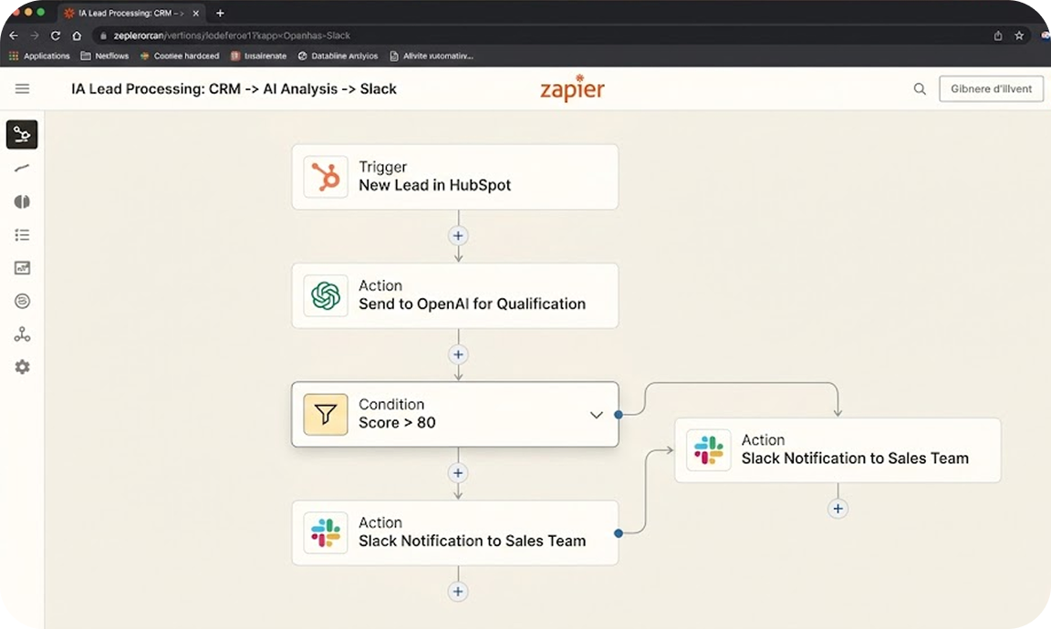Open Trigger New Lead in HubSpot step
Image resolution: width=1051 pixels, height=629 pixels.
click(x=455, y=177)
